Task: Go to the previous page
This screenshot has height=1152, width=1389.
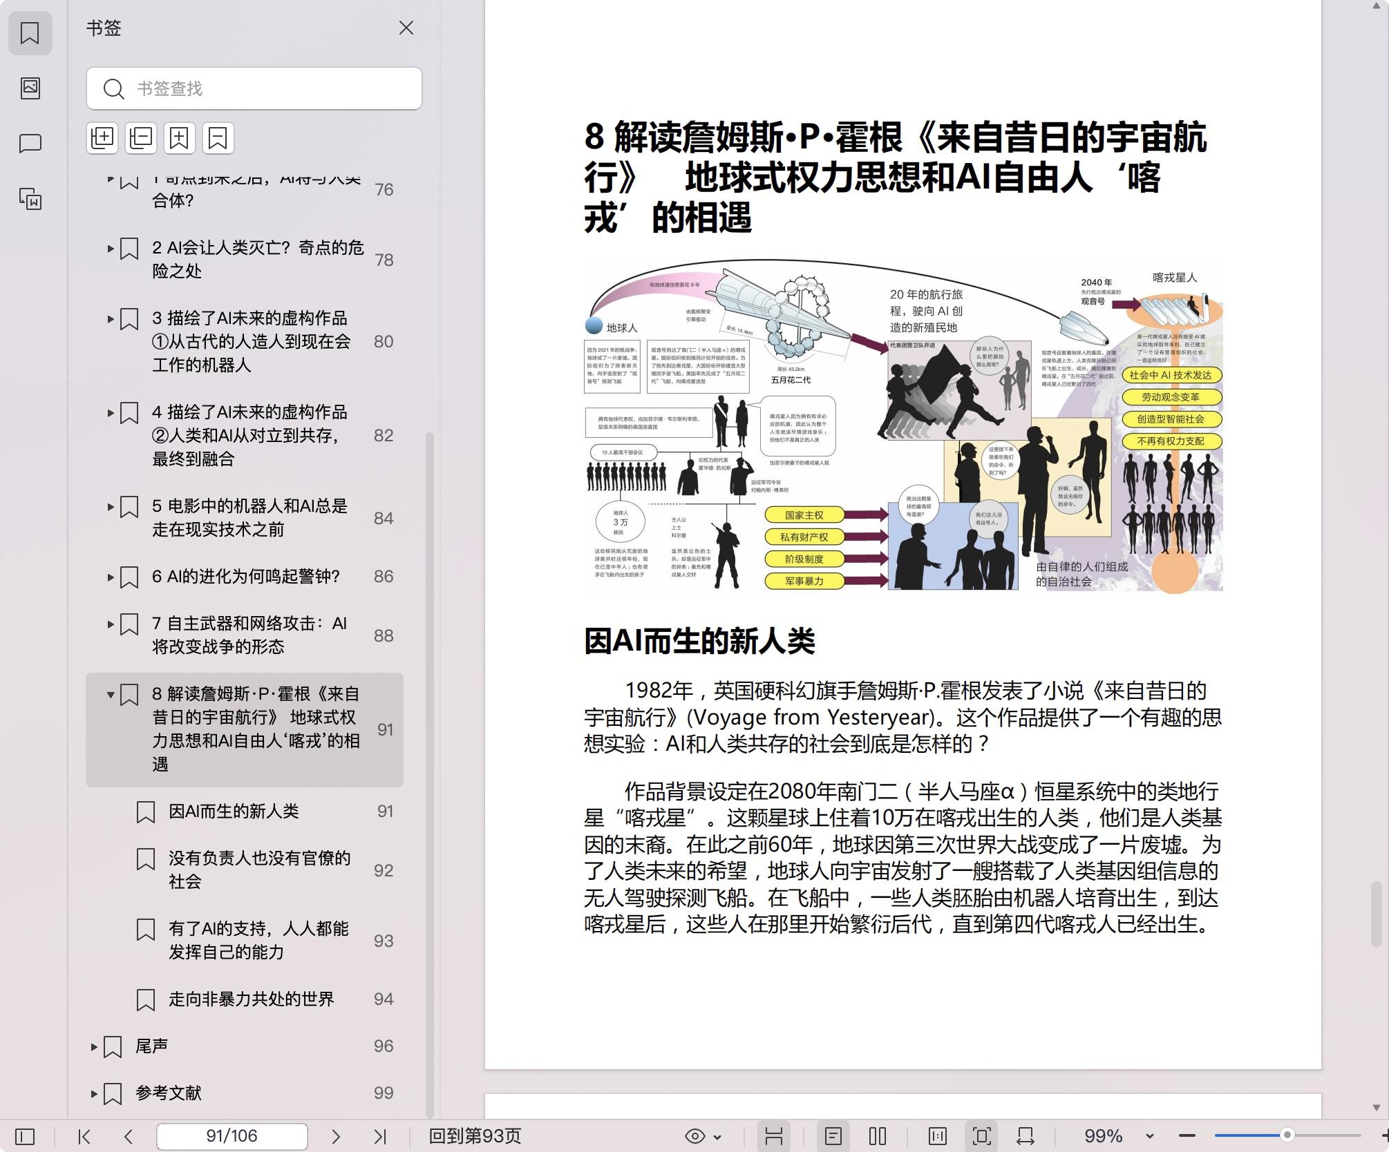Action: coord(129,1136)
